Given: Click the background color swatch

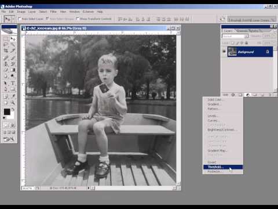Looking at the screenshot, I should 12,116.
